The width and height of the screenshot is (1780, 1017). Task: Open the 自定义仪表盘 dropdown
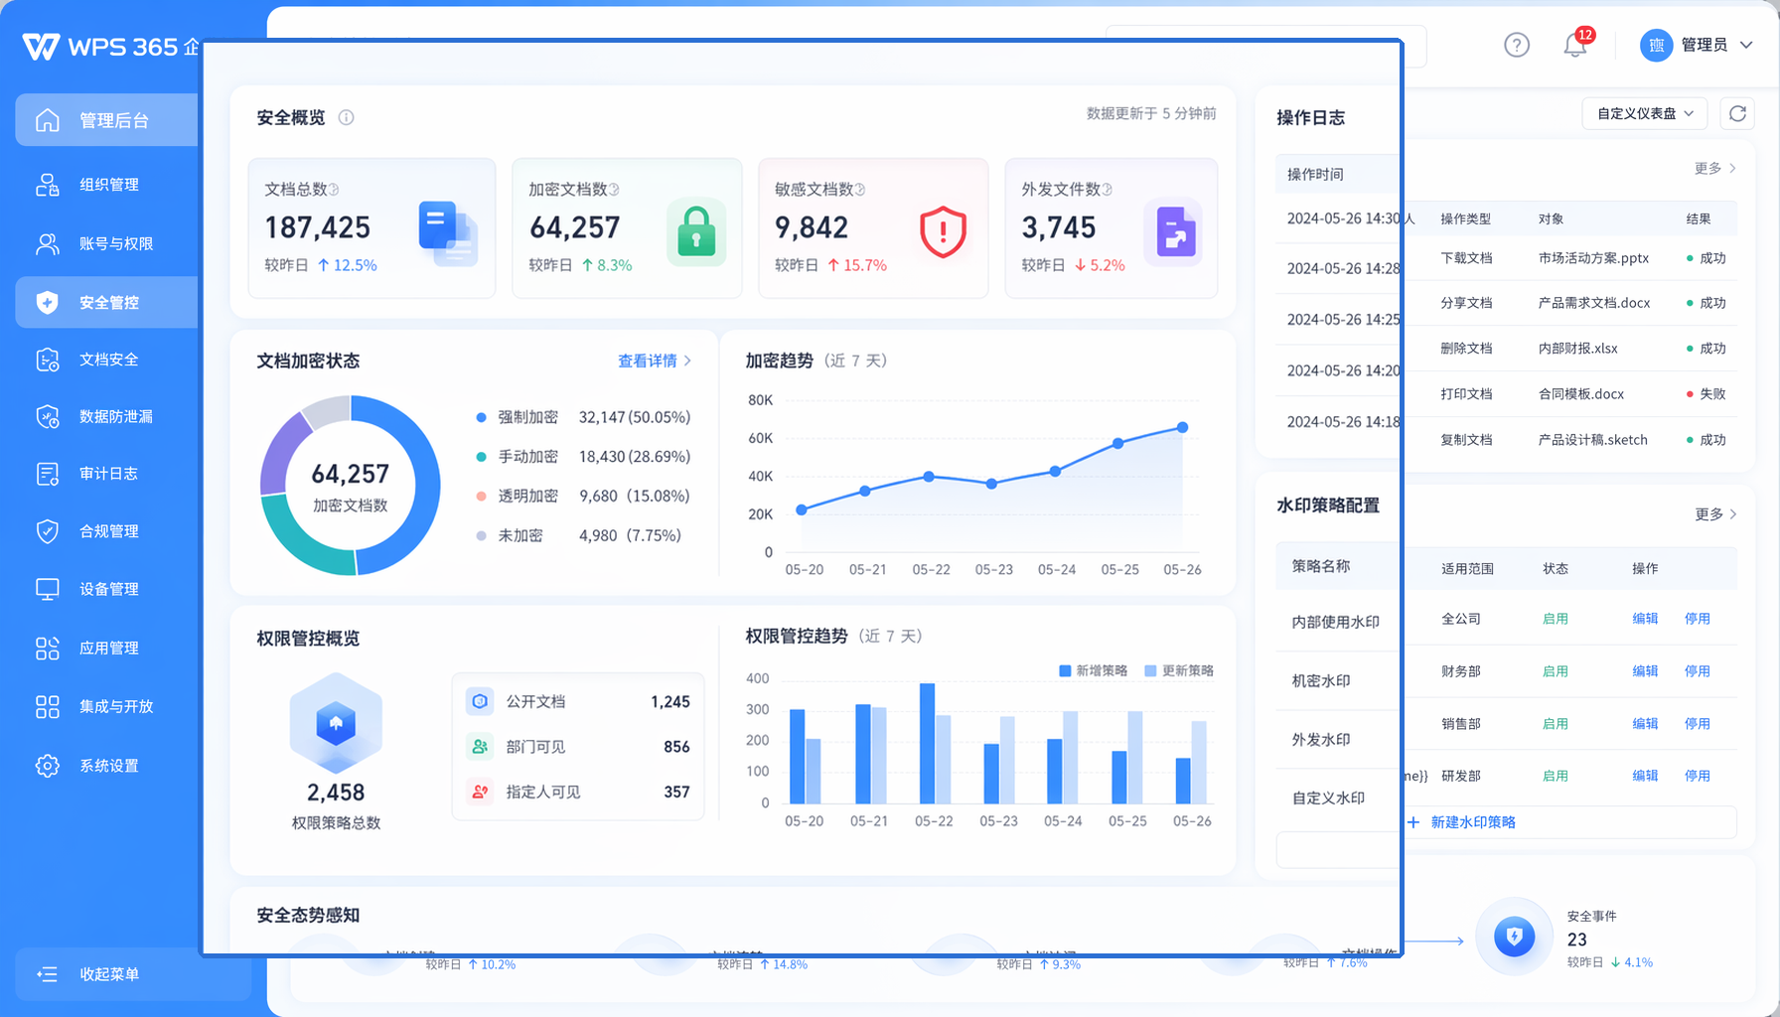click(1644, 113)
